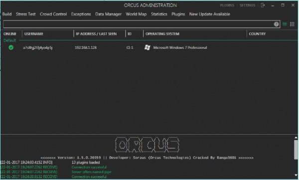Minimize the Orcus Administration window
Screen dimensions: 299x180
point(273,5)
